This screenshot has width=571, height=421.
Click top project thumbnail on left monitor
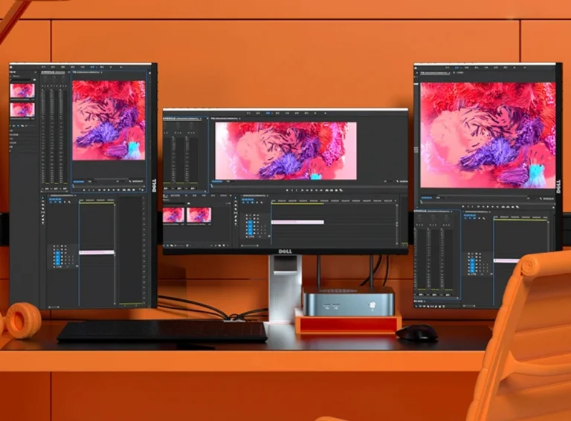[22, 91]
